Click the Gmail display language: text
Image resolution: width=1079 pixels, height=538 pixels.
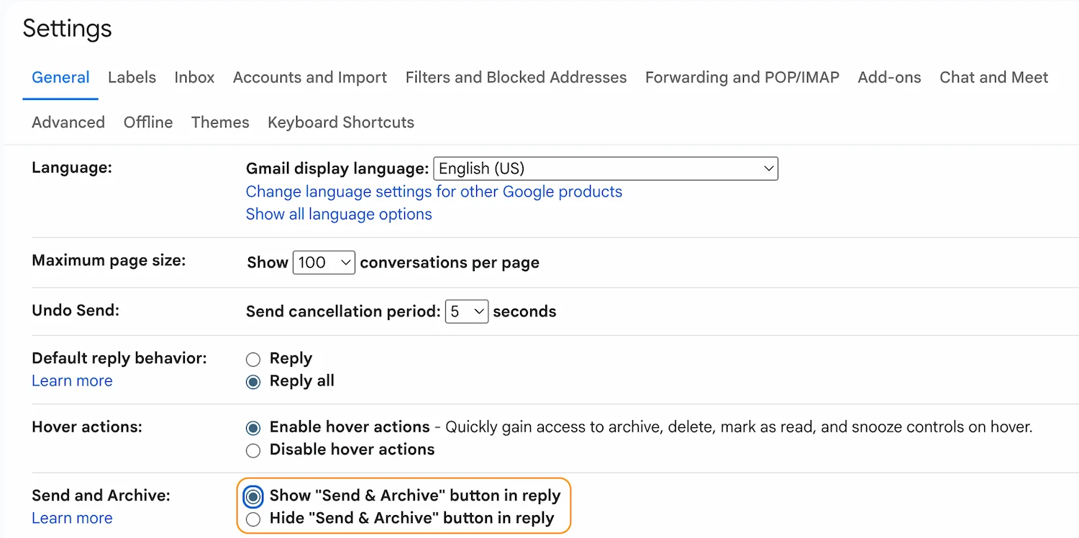337,169
